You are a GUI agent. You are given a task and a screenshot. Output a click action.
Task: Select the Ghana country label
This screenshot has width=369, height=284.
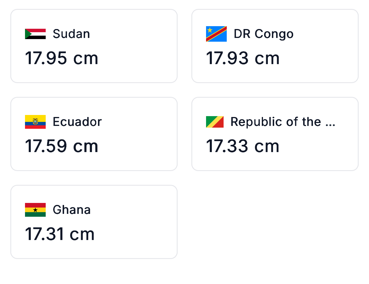[72, 210]
